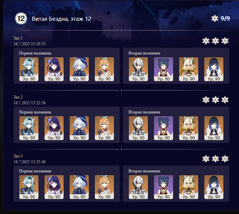
Task: Open the black-white haired character in Зал 1 second half
Action: pos(138,69)
